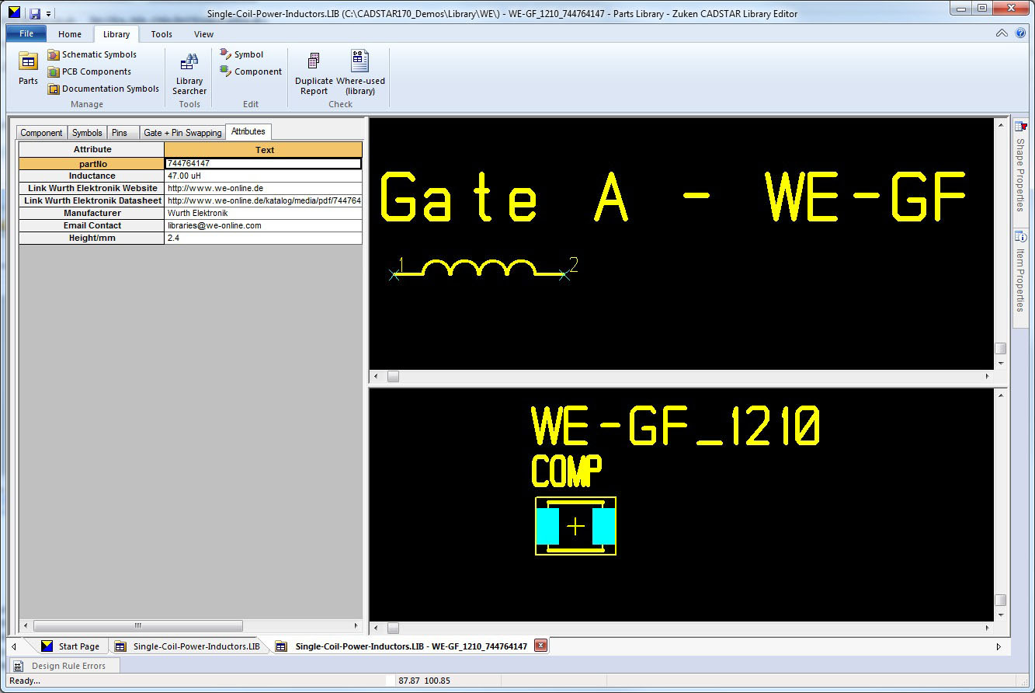Select the WE-GF_1210 footprint's right cyan pad
This screenshot has height=693, width=1035.
[603, 525]
